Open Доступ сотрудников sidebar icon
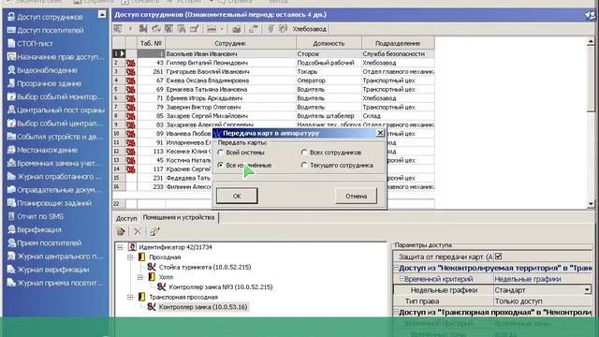Screen dimensions: 599x337 pyautogui.click(x=11, y=17)
